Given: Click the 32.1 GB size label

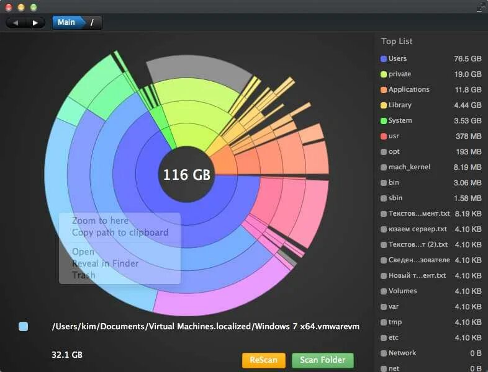Looking at the screenshot, I should (x=67, y=355).
